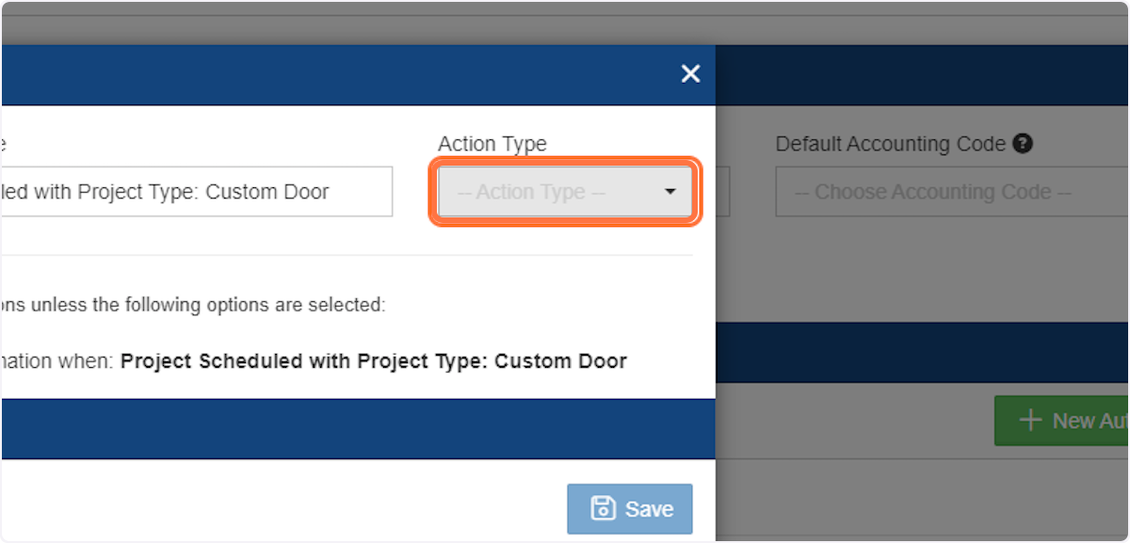1130x543 pixels.
Task: Click the dimmed page header beside close icon
Action: [x=923, y=74]
